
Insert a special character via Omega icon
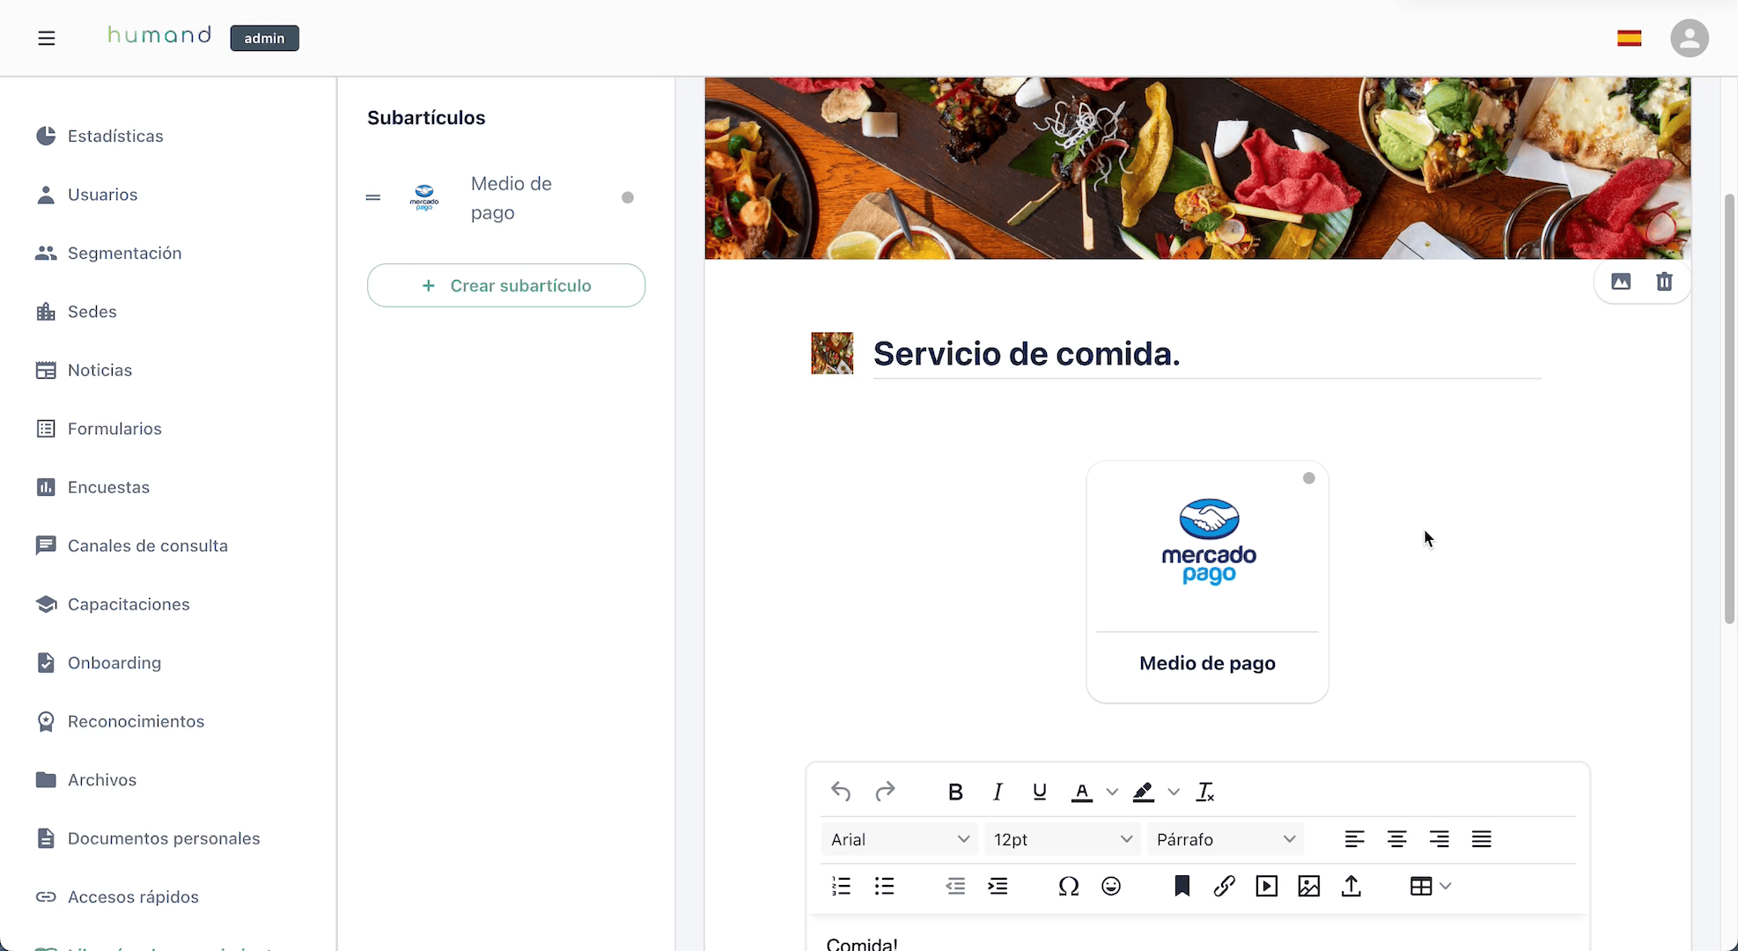(x=1068, y=886)
